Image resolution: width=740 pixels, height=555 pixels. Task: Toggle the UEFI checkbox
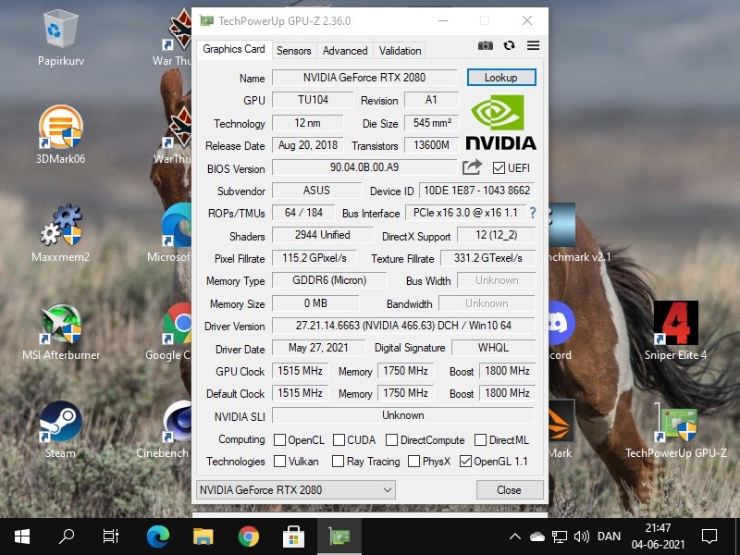(x=499, y=168)
